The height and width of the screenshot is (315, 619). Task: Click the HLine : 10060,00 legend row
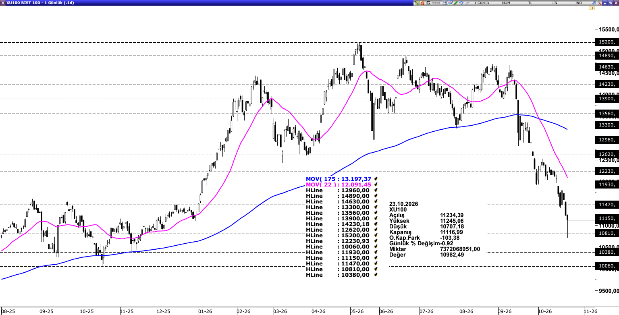tap(338, 247)
